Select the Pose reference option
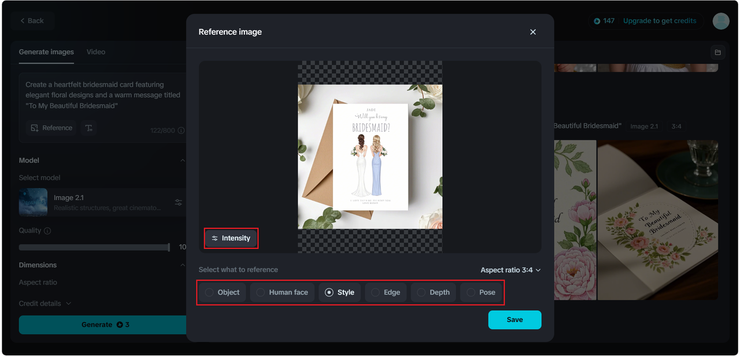 click(481, 292)
